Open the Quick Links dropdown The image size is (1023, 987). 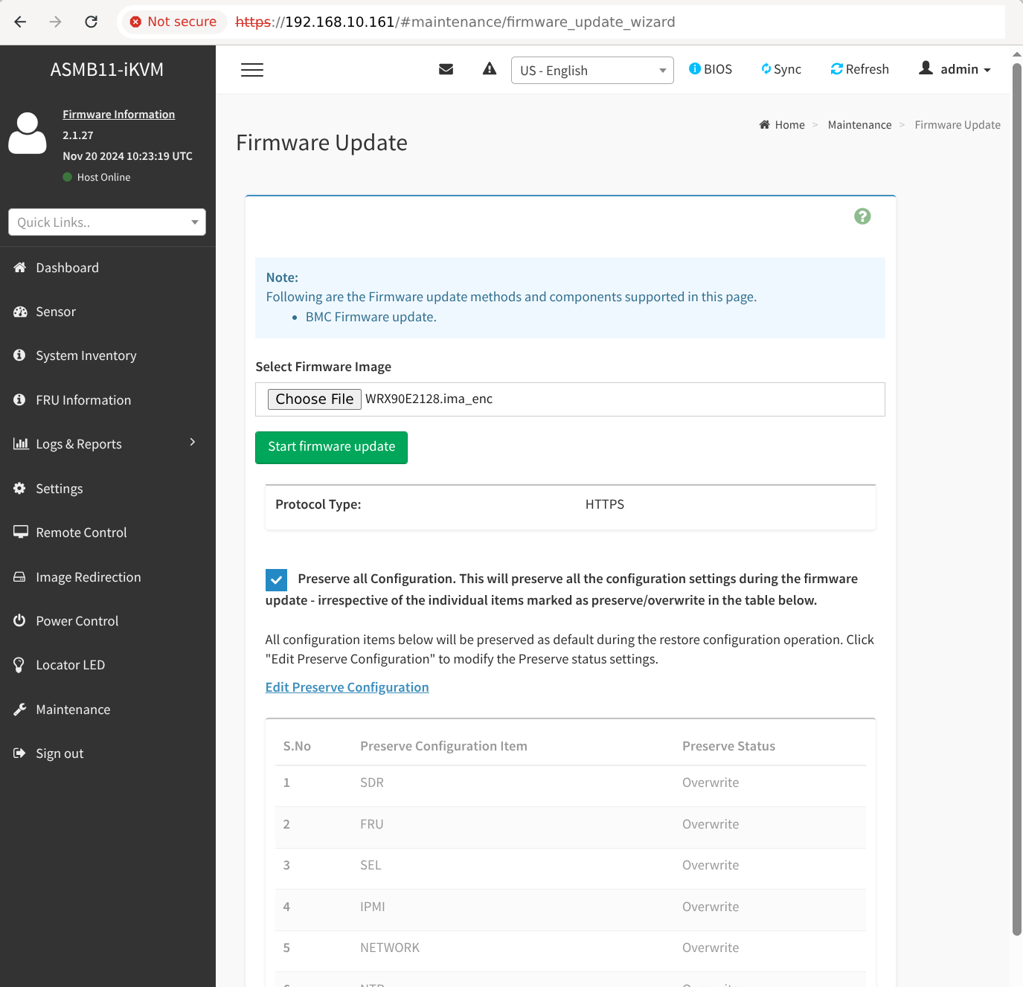(x=107, y=222)
